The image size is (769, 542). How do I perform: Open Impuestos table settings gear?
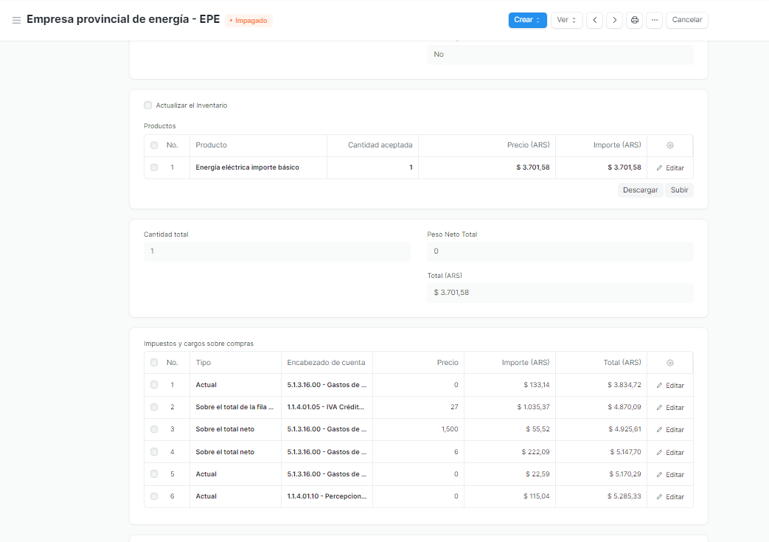670,363
